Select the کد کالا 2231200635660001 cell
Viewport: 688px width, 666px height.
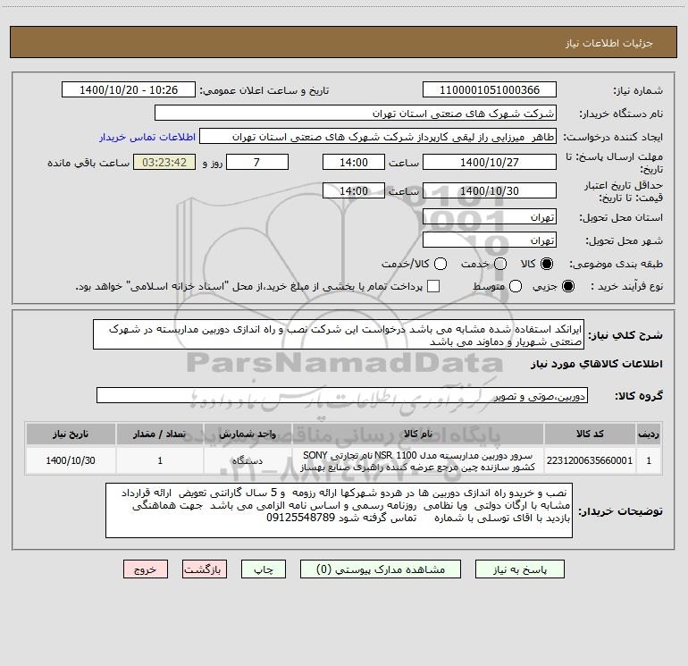(590, 460)
